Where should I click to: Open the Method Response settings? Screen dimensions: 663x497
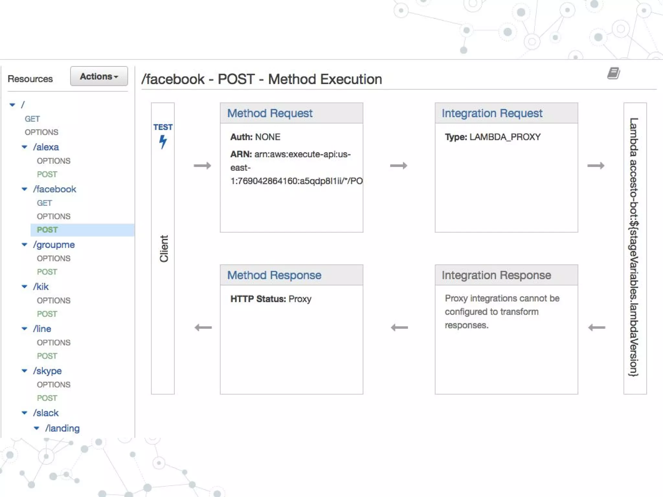(x=274, y=275)
